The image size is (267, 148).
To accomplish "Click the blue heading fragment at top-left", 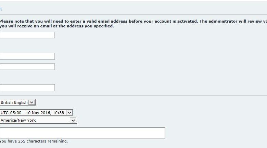I will [x=1, y=9].
